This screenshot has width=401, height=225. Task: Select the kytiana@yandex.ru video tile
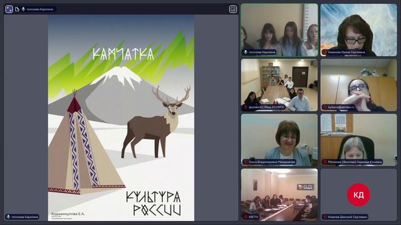coord(358,85)
